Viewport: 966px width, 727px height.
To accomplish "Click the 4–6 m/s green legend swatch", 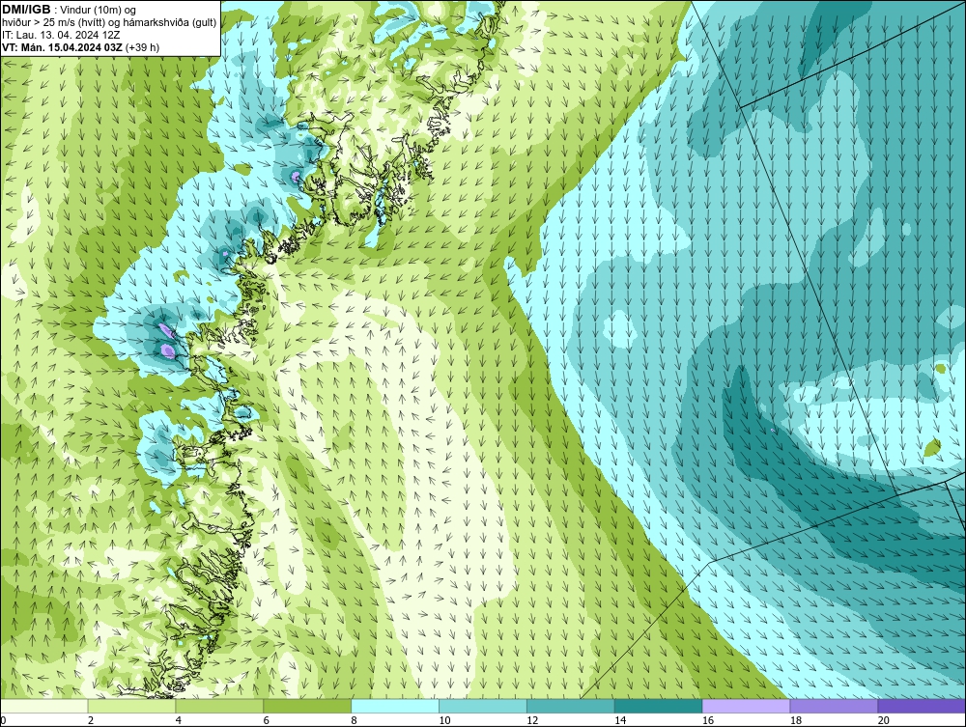I will [219, 706].
